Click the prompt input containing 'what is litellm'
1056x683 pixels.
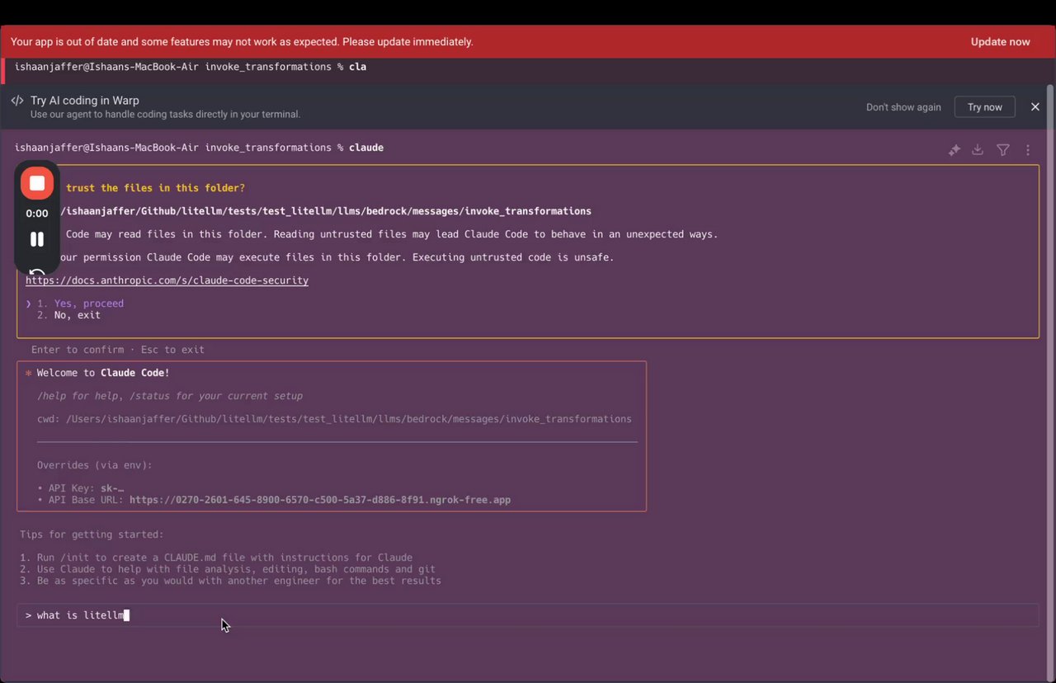[x=527, y=615]
